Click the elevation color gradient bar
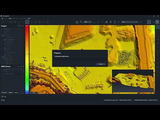Image resolution: width=160 pixels, height=120 pixels. 27,59
